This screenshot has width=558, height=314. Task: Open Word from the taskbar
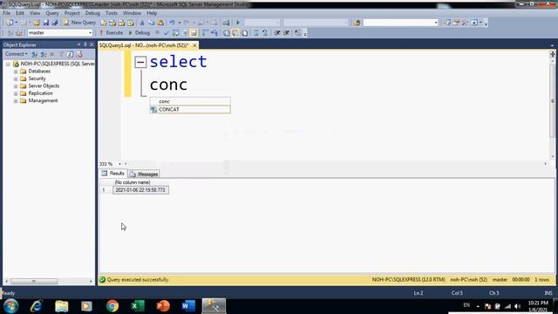188,306
